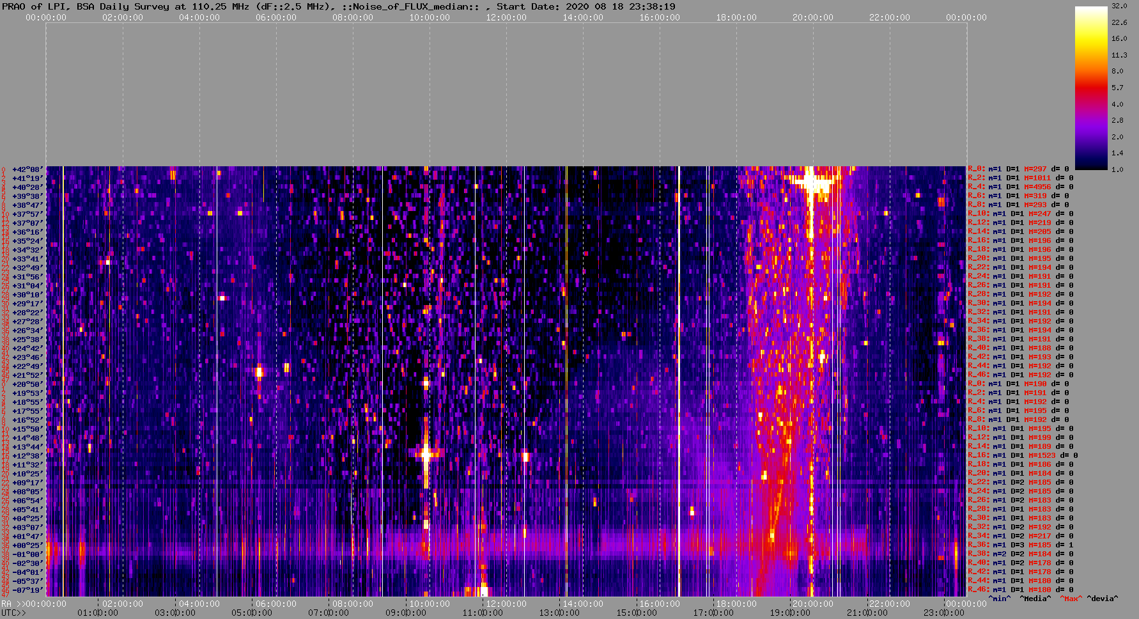
Task: Click the row stats line with M=205
Action: pos(1021,232)
